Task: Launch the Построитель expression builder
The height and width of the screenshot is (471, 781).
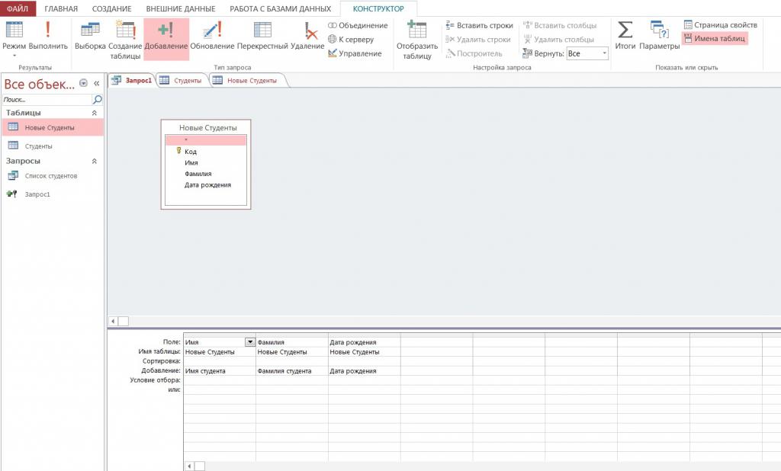Action: [x=474, y=53]
